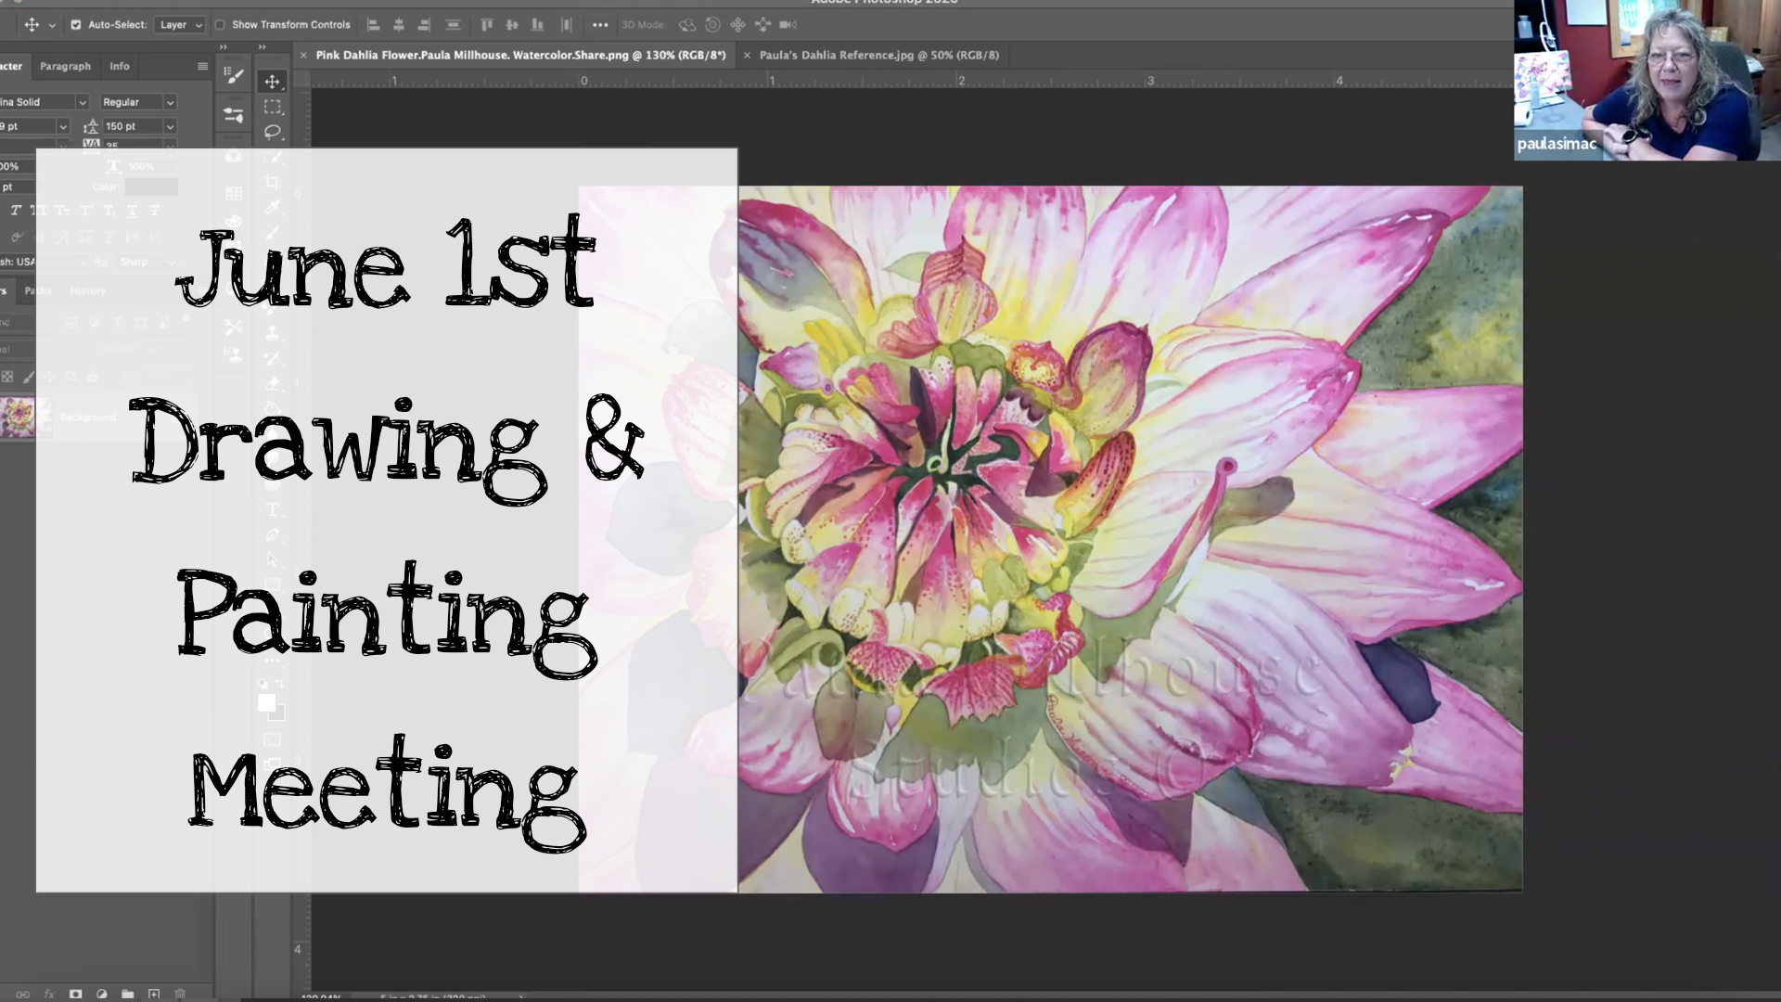The image size is (1781, 1002).
Task: Switch to the Character panel tab
Action: (11, 67)
